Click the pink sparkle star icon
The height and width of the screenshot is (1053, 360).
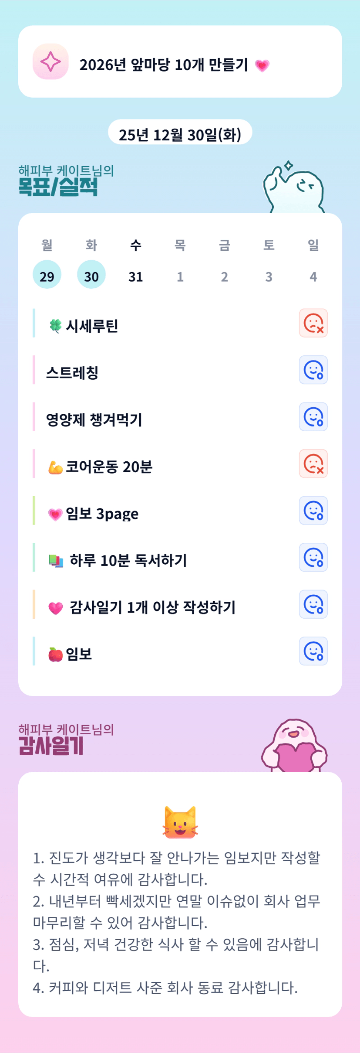[x=50, y=61]
